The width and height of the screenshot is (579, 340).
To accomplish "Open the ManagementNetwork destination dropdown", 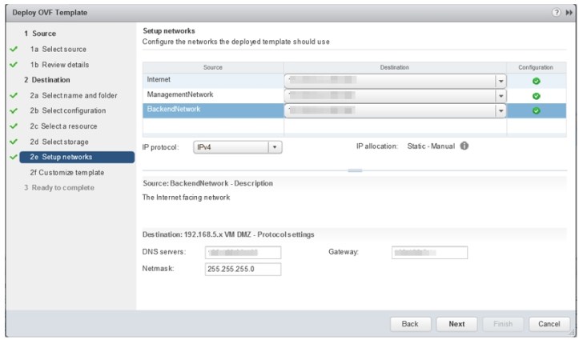I will pyautogui.click(x=501, y=96).
